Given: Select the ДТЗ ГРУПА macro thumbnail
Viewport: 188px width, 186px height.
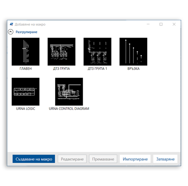Looking at the screenshot, I should (61, 52).
